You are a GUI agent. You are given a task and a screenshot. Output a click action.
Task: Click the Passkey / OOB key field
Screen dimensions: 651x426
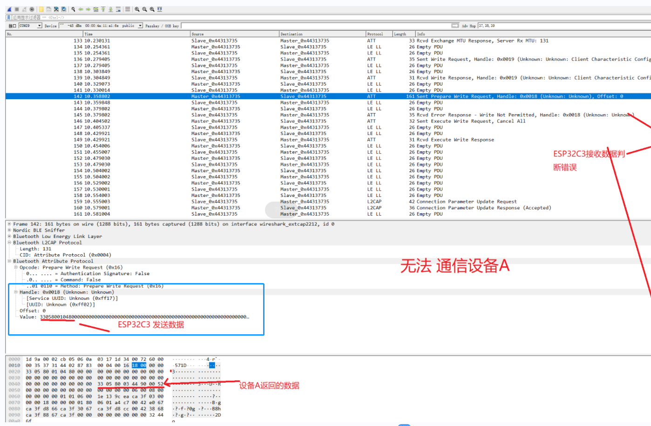317,26
